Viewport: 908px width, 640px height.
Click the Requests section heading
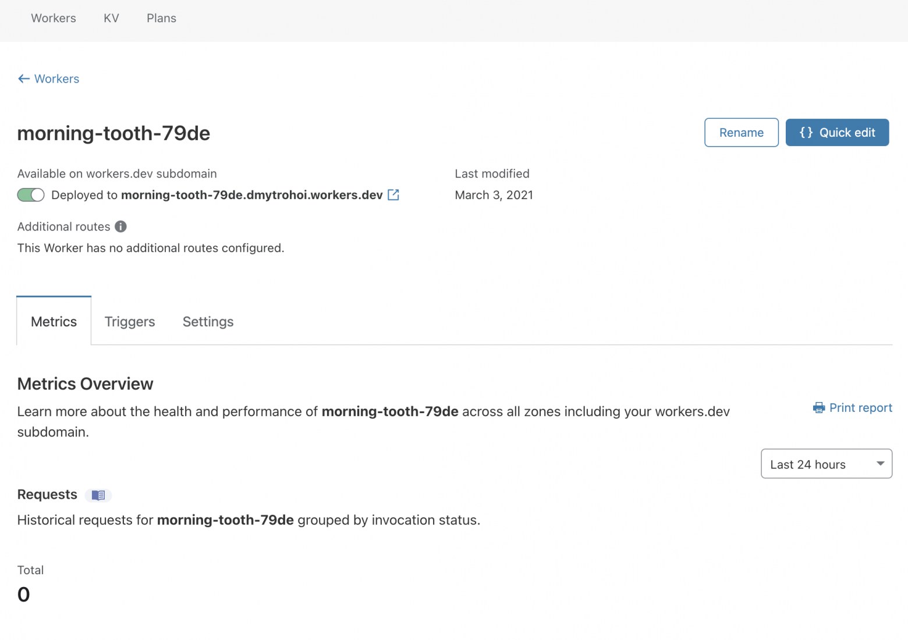pos(47,495)
